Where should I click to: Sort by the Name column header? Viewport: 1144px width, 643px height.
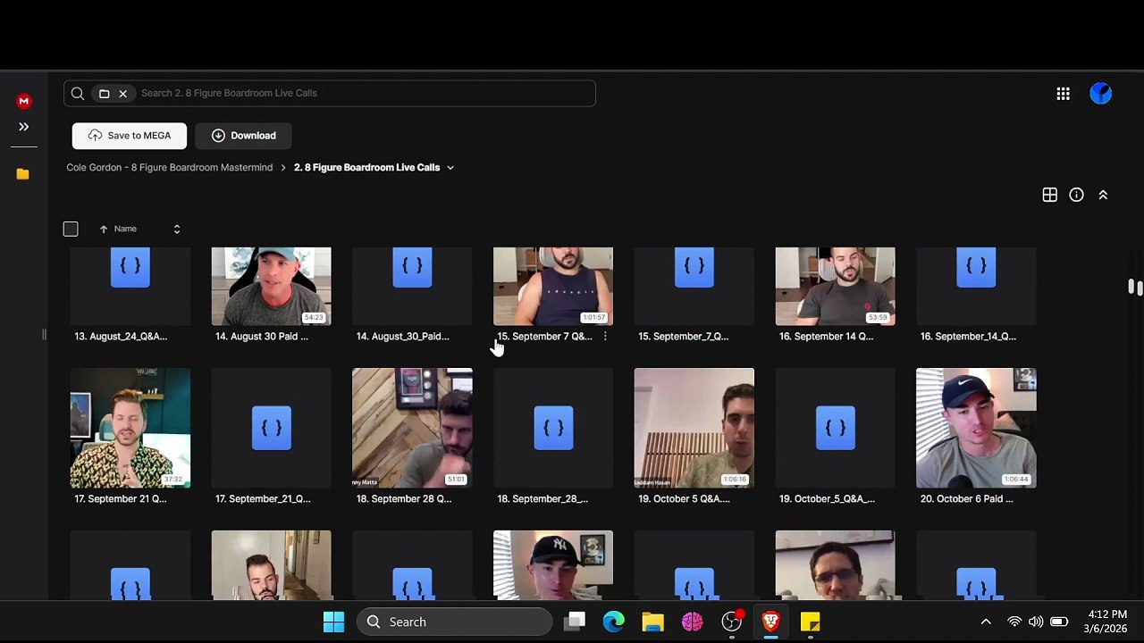125,229
